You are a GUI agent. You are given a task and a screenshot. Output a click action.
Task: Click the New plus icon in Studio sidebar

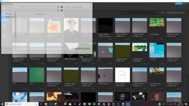click(x=4, y=8)
